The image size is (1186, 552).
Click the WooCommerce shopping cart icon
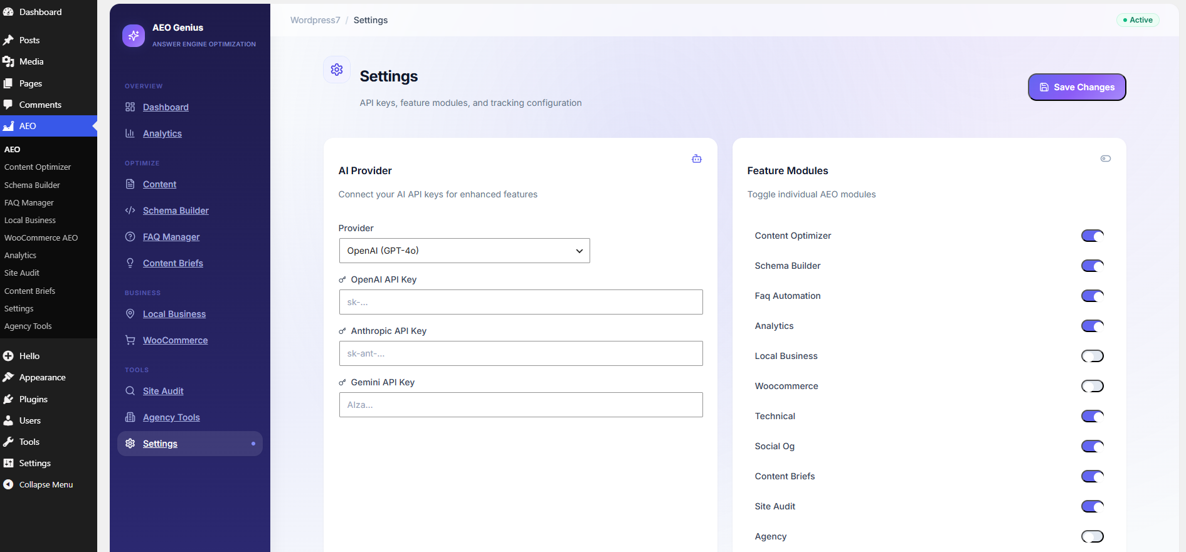(130, 340)
